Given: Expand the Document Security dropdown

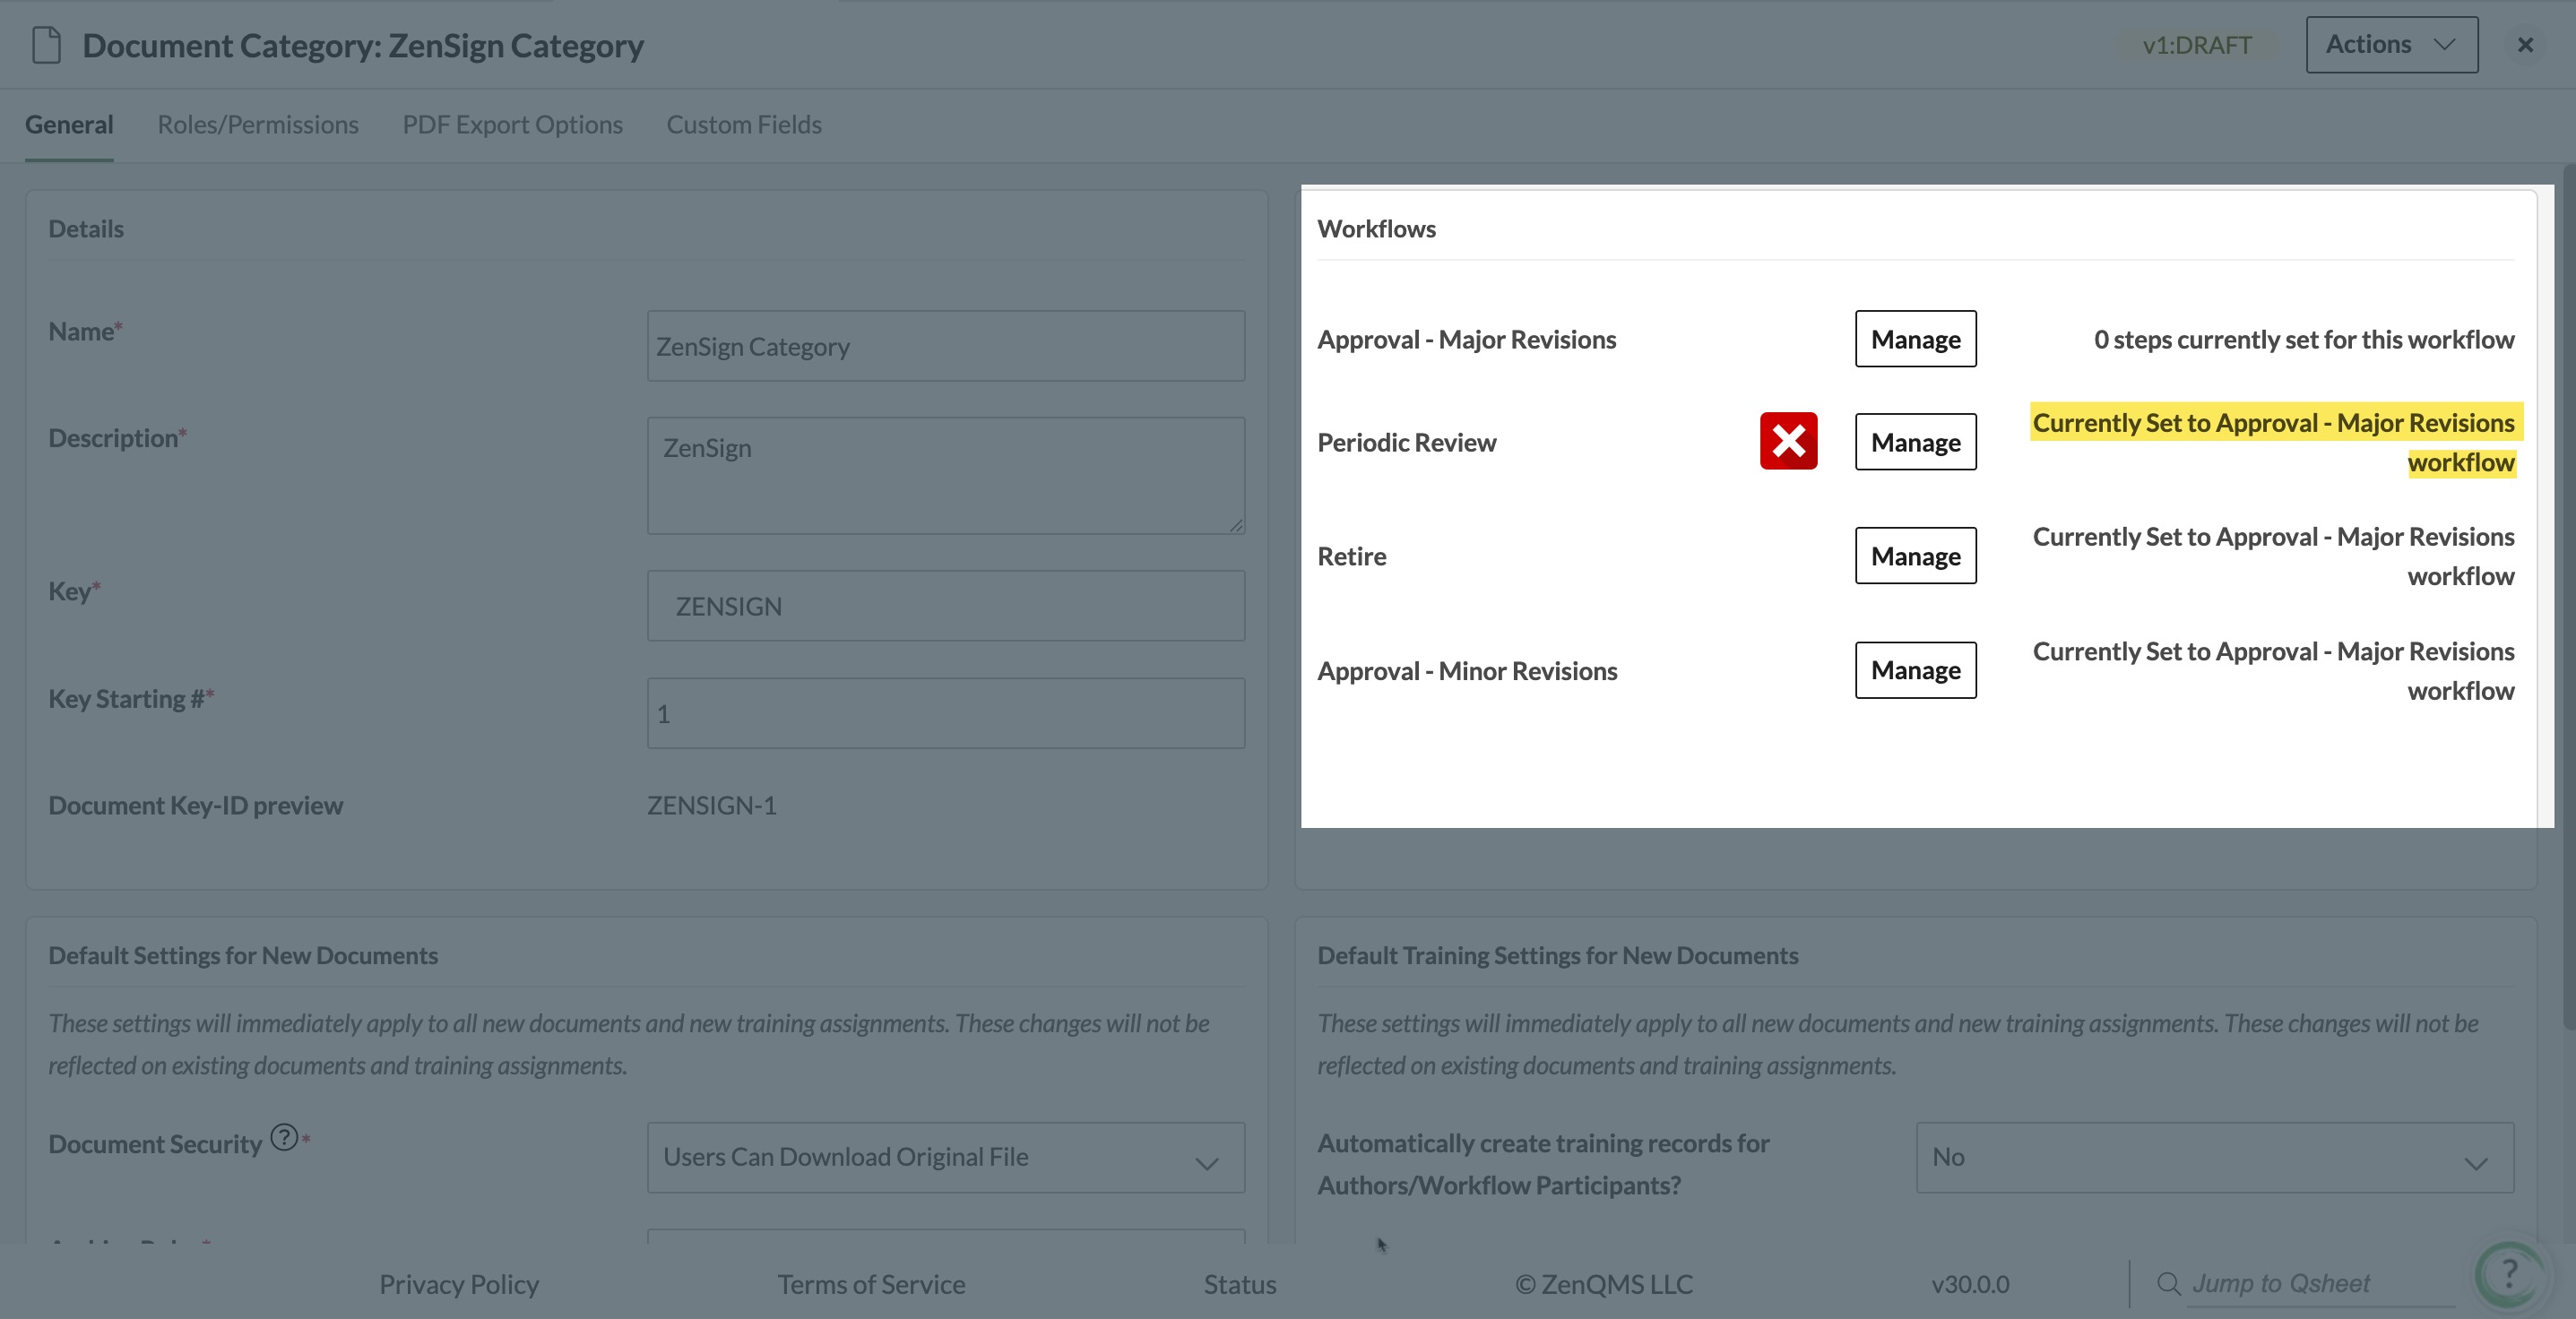Looking at the screenshot, I should pyautogui.click(x=946, y=1157).
